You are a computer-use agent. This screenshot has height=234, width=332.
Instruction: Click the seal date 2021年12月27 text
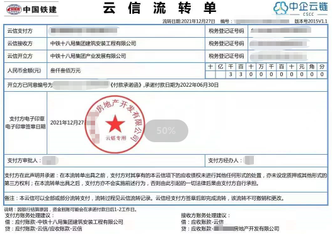click(67, 123)
